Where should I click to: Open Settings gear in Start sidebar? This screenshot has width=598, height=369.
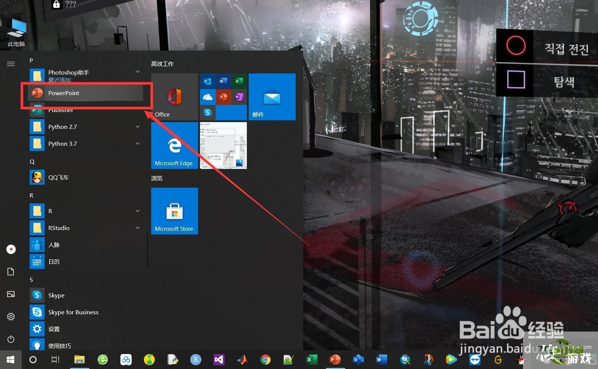tap(11, 317)
